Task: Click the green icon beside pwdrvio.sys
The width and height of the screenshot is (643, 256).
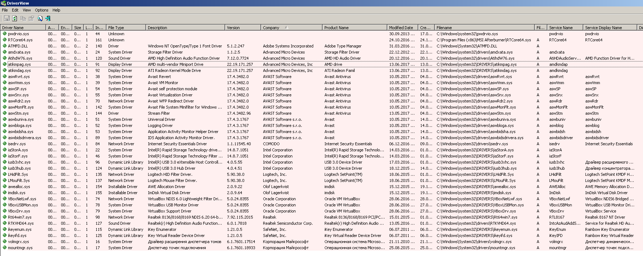Action: (5, 34)
